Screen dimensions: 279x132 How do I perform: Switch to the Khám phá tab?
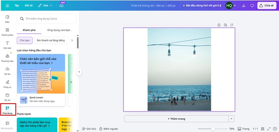click(29, 30)
